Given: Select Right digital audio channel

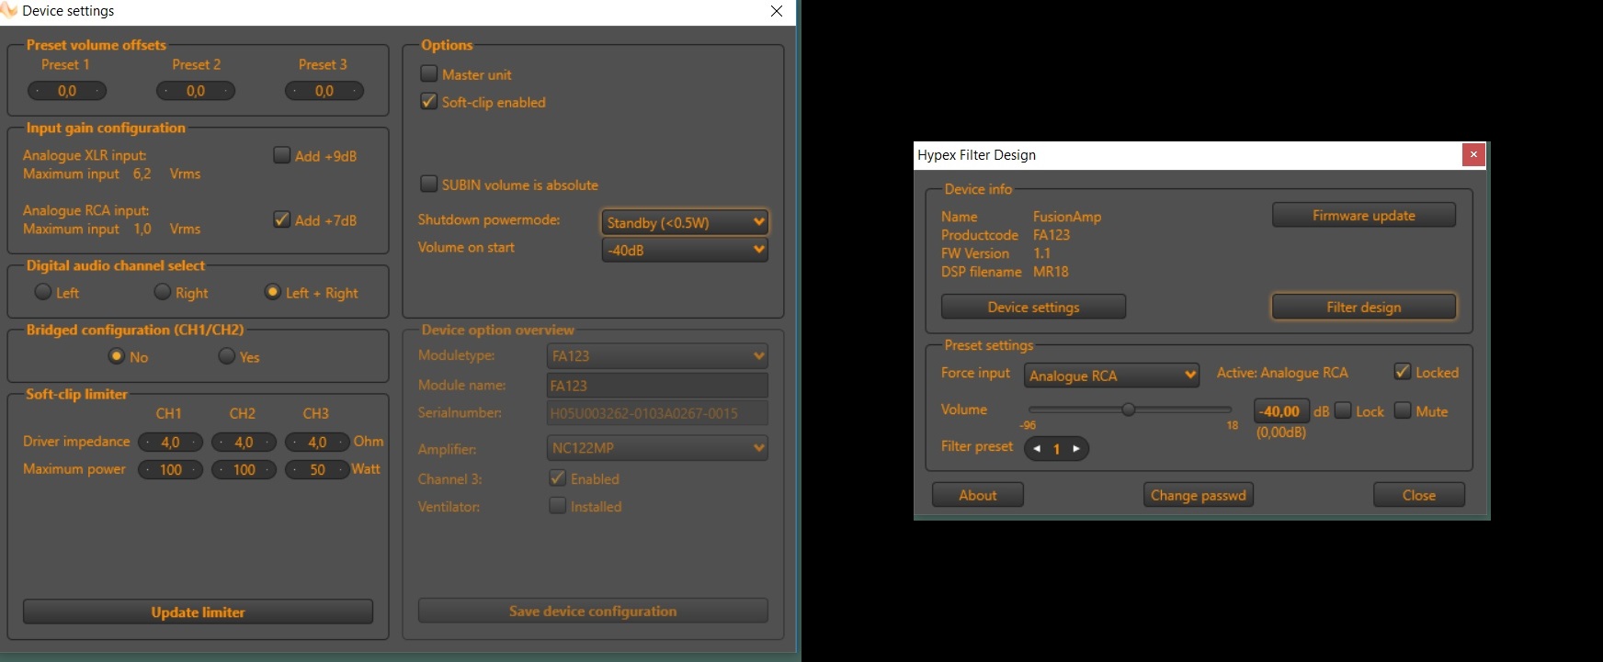Looking at the screenshot, I should (162, 292).
